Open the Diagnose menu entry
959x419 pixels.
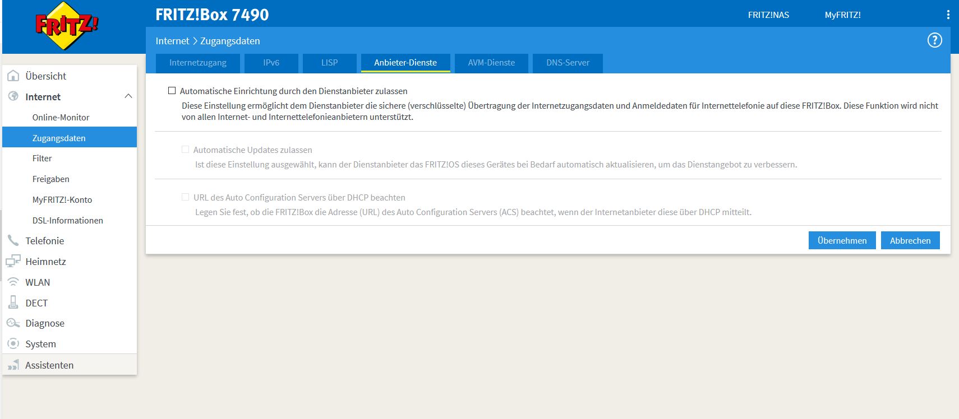70,323
